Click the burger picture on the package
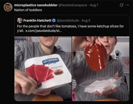This screenshot has height=104, width=133. click(58, 73)
